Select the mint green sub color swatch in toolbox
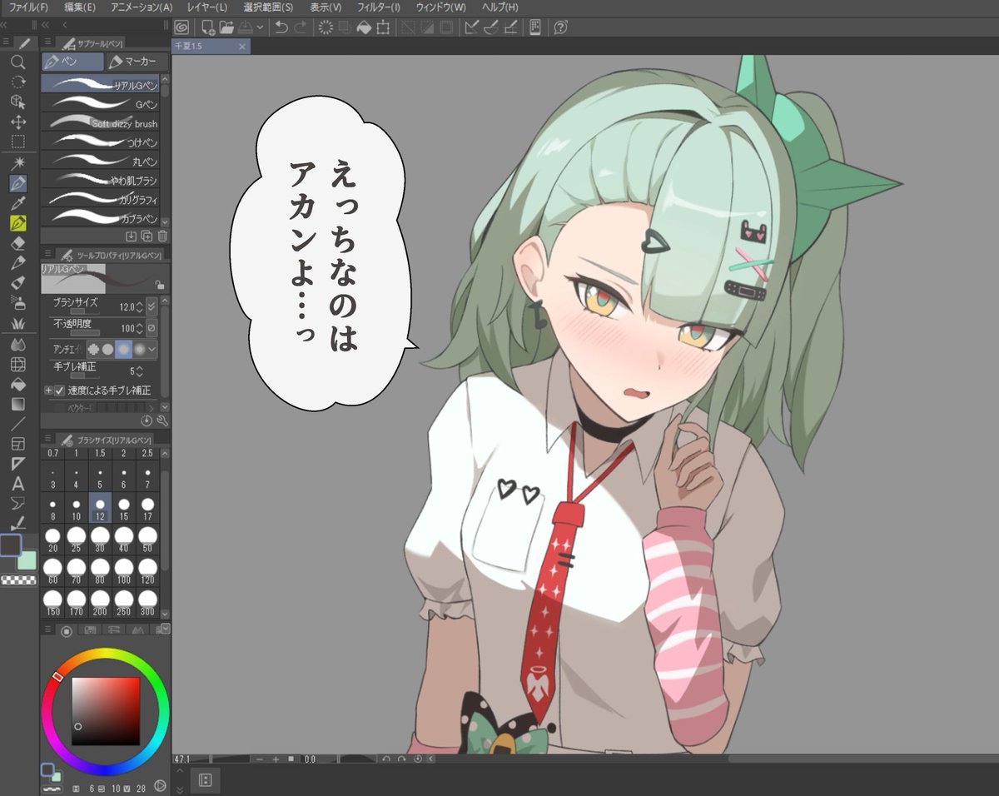Viewport: 999px width, 796px height. pyautogui.click(x=27, y=560)
